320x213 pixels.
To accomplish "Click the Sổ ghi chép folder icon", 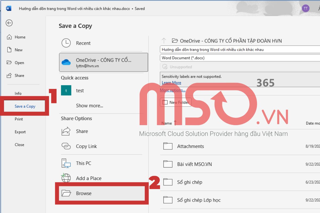I will (x=168, y=182).
